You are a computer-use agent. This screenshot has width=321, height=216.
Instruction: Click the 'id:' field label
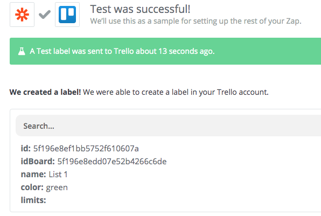(x=26, y=149)
